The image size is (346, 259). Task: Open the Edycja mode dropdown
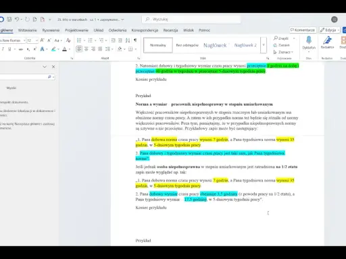pyautogui.click(x=330, y=30)
